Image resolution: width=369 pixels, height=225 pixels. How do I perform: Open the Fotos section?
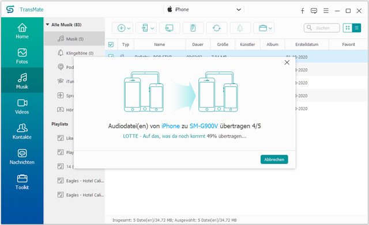pos(22,56)
